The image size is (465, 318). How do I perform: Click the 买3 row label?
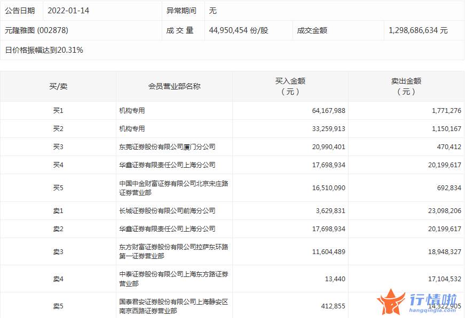coord(58,146)
